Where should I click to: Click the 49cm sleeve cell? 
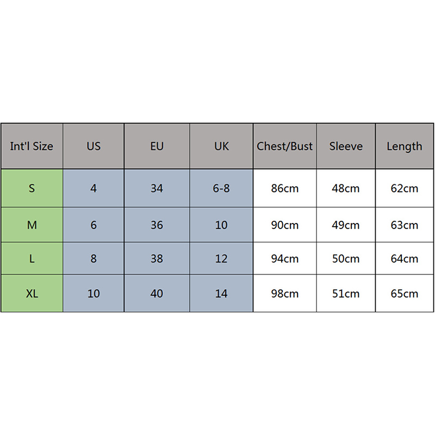pyautogui.click(x=346, y=225)
